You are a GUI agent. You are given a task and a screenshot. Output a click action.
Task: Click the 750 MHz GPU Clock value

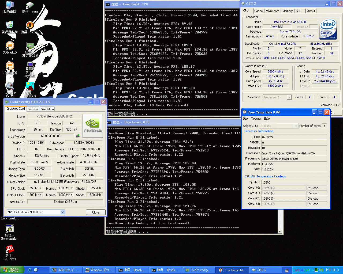[35, 188]
